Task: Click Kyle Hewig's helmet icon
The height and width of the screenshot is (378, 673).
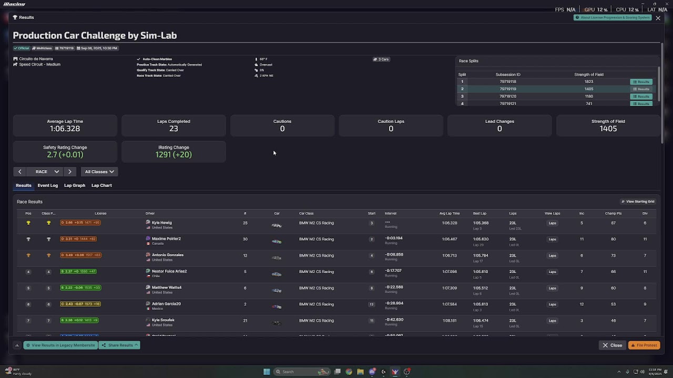Action: point(148,223)
